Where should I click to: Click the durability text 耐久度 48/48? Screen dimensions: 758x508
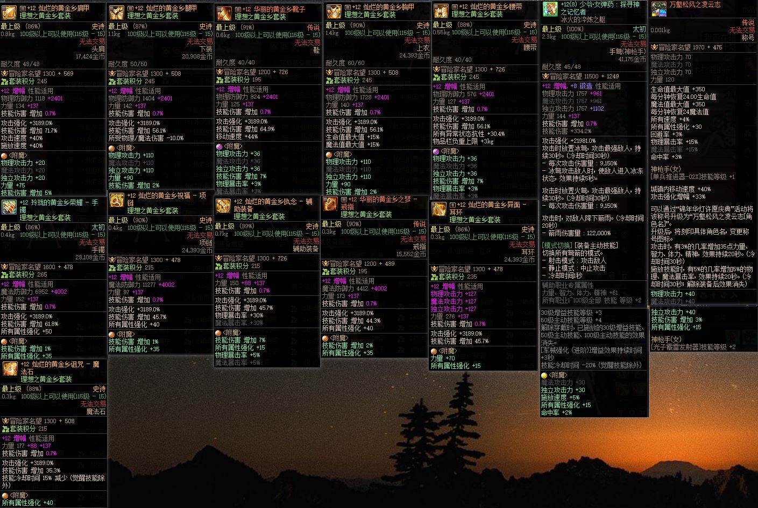20,64
